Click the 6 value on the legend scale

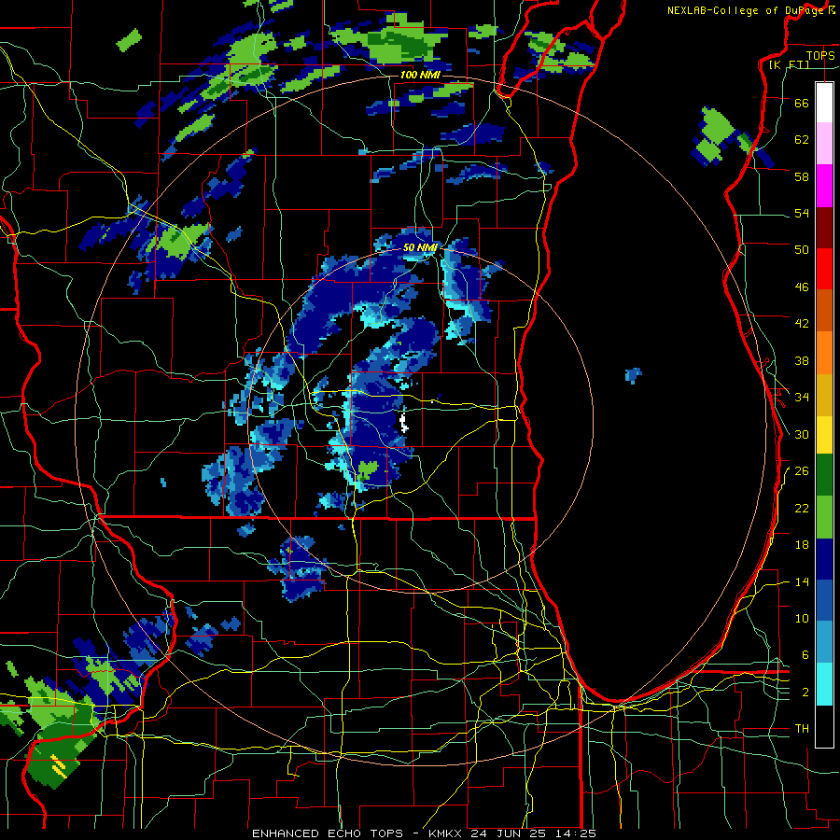coord(805,655)
